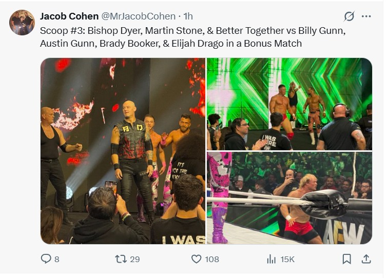The height and width of the screenshot is (278, 388).
Task: Click the like count of 108
Action: (x=212, y=260)
